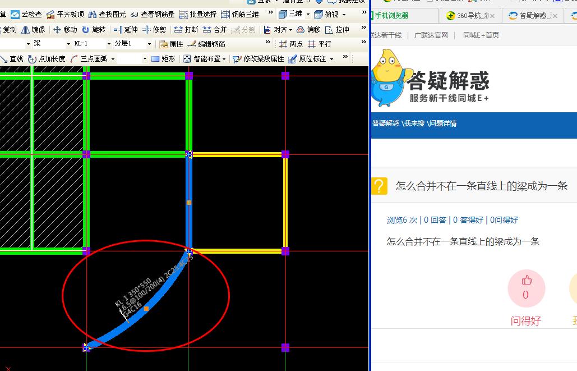The width and height of the screenshot is (577, 371).
Task: Click the question title 怎么合并不在一条直线上的梁成为一条
Action: (x=482, y=186)
